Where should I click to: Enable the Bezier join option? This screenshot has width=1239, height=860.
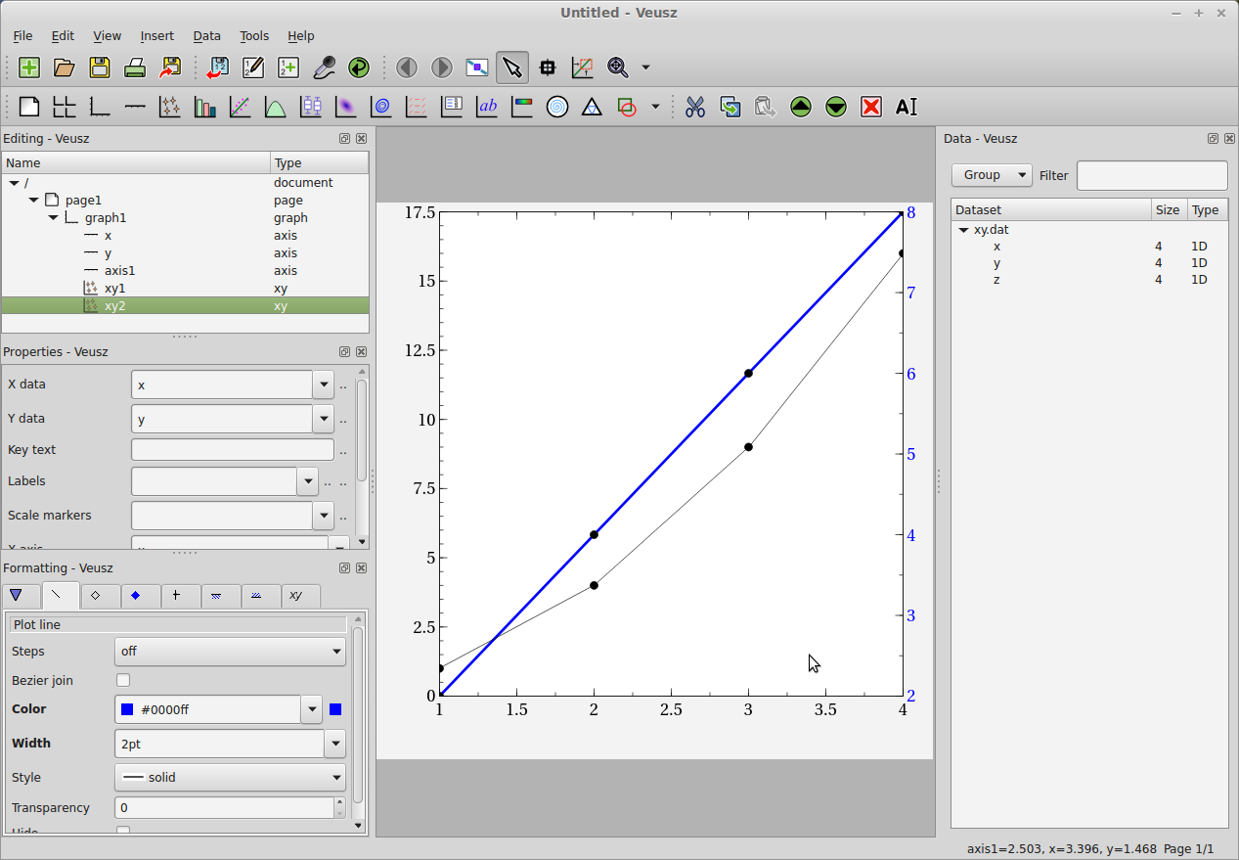tap(123, 679)
